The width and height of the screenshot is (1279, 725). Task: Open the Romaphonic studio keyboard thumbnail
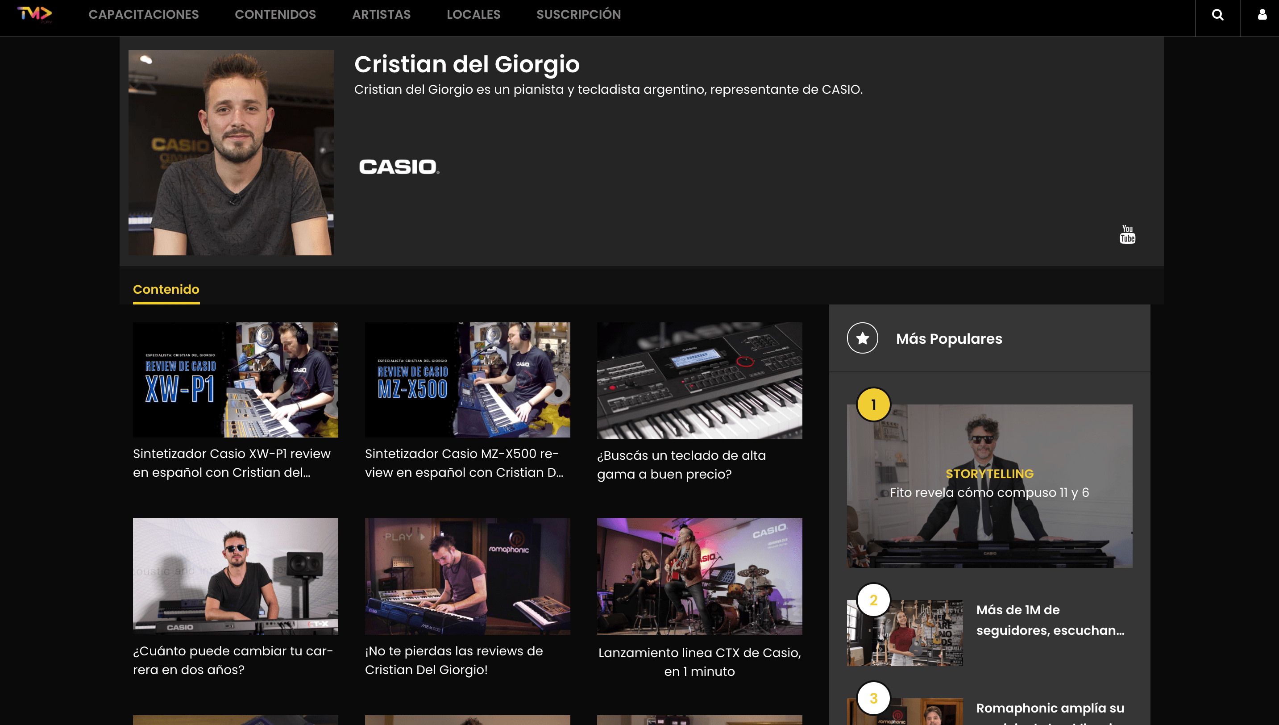tap(467, 576)
